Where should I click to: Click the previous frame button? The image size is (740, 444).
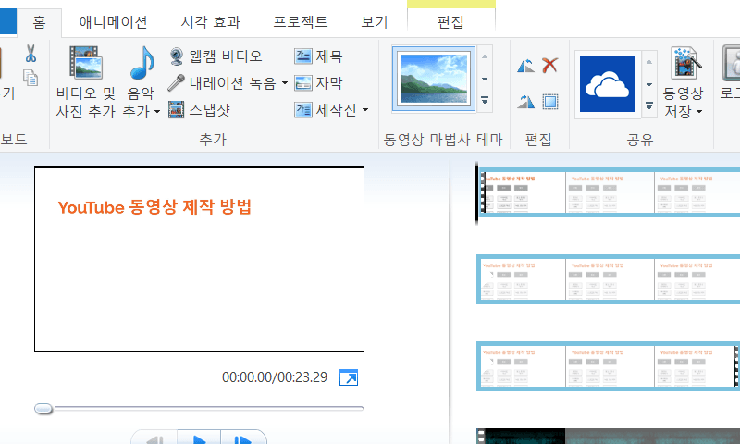coord(154,438)
